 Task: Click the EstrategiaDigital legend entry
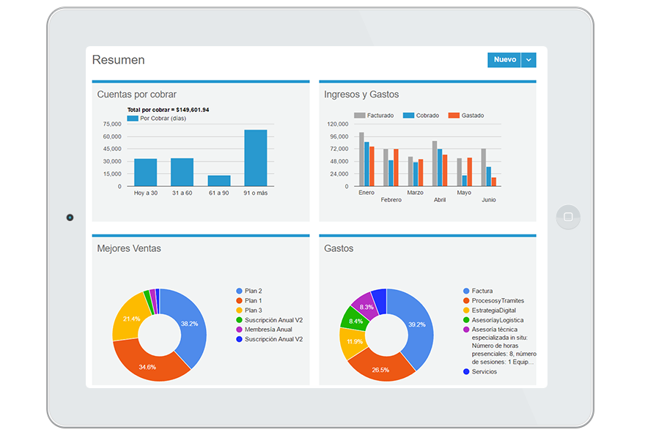pos(493,311)
